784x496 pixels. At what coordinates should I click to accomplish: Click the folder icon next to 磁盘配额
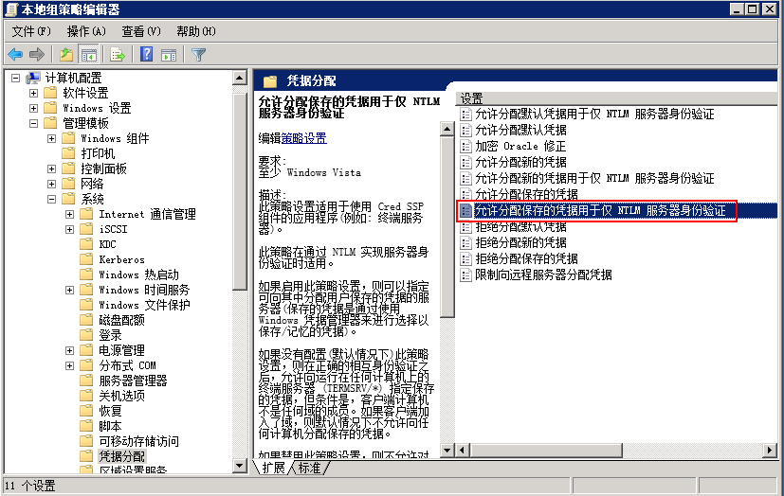point(86,319)
